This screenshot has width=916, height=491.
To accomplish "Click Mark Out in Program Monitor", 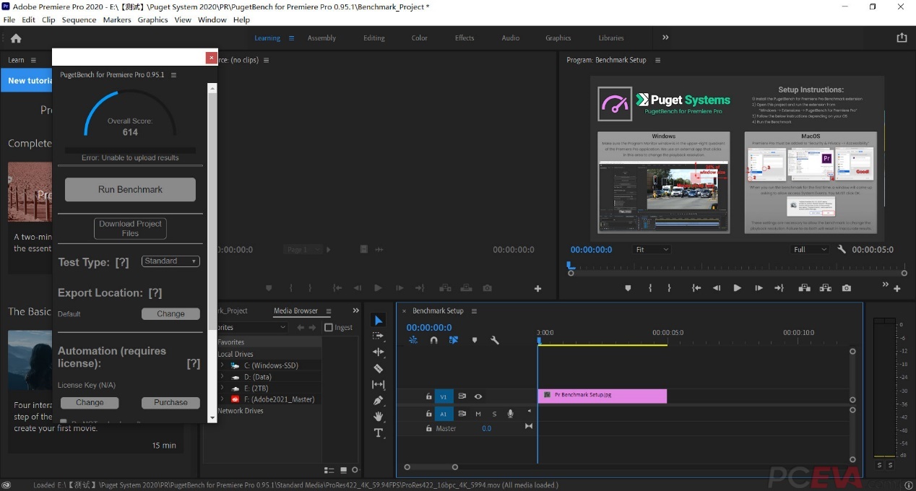I will coord(670,288).
